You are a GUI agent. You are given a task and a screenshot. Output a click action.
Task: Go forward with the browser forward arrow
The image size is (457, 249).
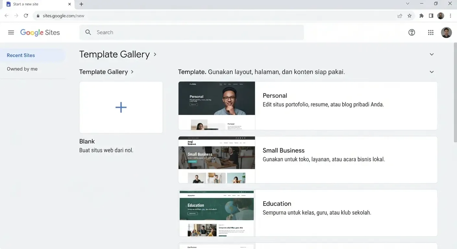[16, 16]
